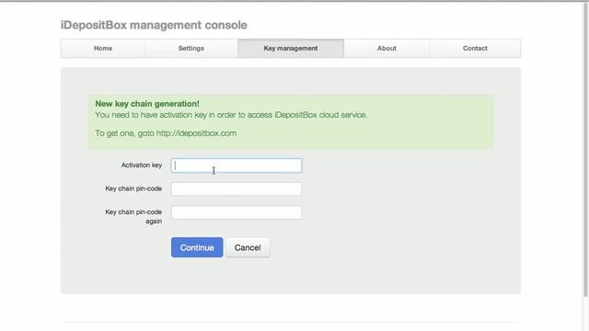Viewport: 589px width, 331px height.
Task: Open the Contact tab
Action: [x=475, y=49]
